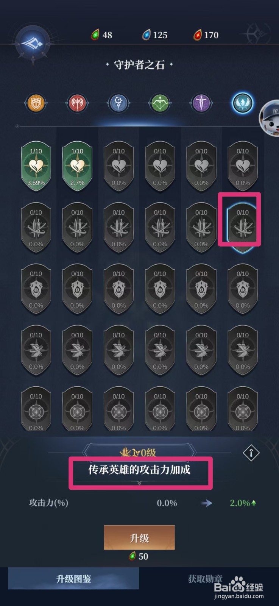Tap the red gem counter showing 170
Screen dimensions: 279x606
(x=206, y=35)
